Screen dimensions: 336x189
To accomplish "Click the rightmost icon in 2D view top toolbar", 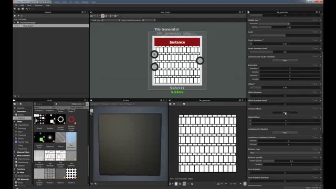I will (x=184, y=104).
